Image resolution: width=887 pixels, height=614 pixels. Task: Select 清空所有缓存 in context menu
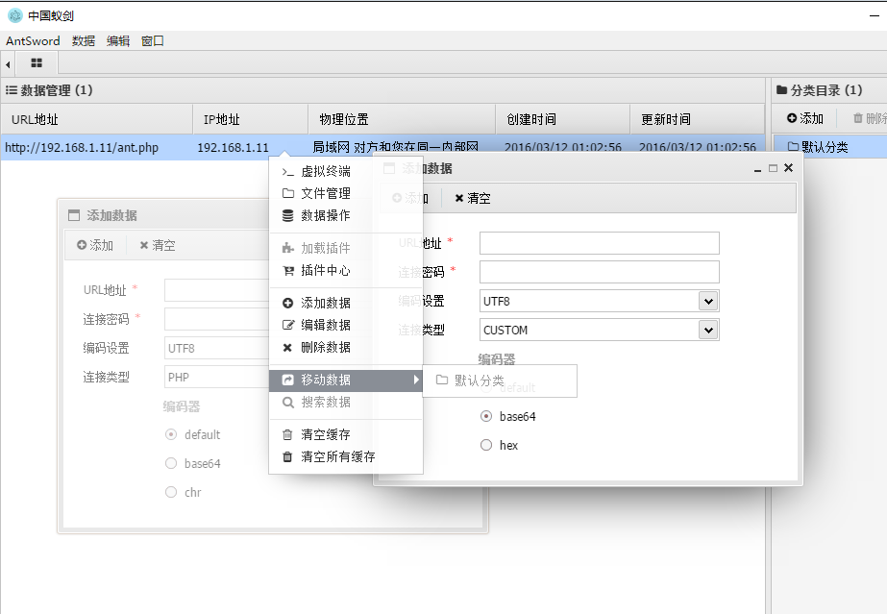[x=346, y=456]
